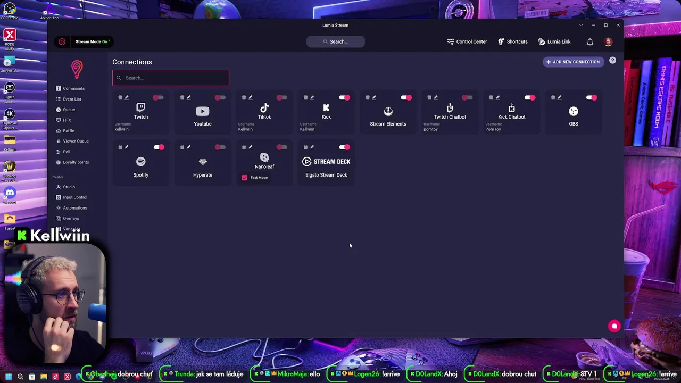Open Shortcuts in the top bar
The height and width of the screenshot is (383, 681).
coord(512,41)
